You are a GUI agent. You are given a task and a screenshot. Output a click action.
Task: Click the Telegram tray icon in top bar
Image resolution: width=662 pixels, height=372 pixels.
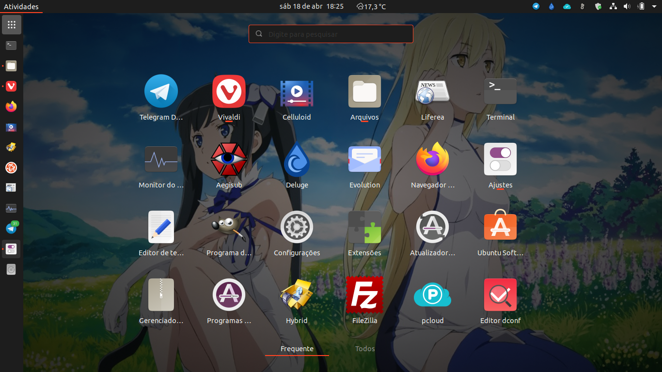536,6
